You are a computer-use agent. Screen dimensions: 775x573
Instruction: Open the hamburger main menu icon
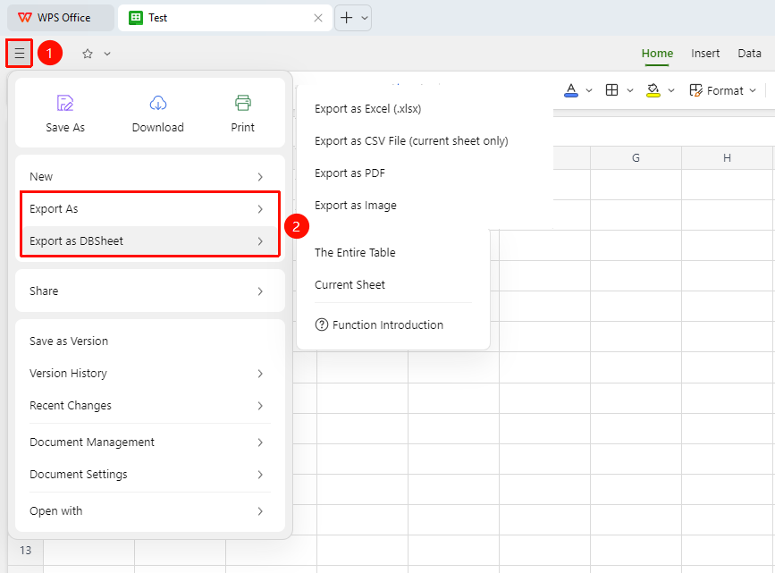20,53
